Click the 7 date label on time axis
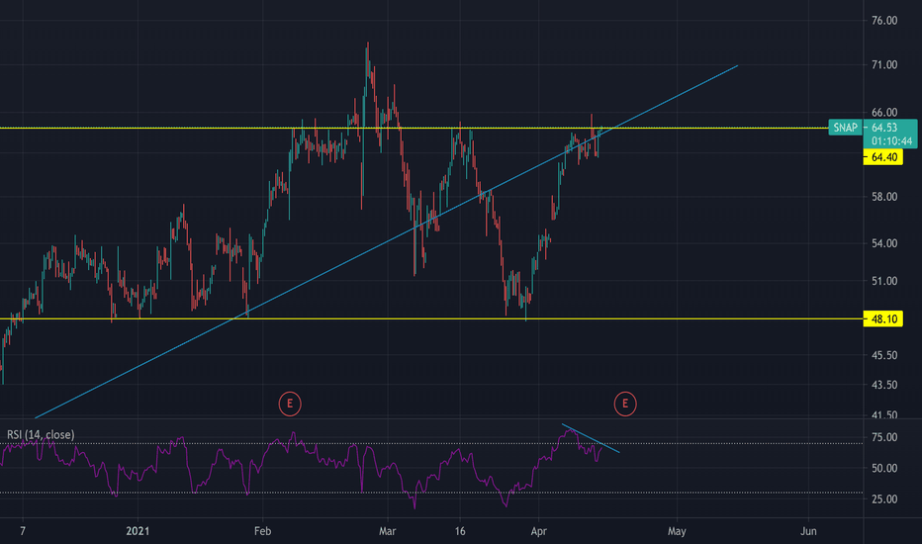Screen dimensions: 922x544 [x=23, y=531]
